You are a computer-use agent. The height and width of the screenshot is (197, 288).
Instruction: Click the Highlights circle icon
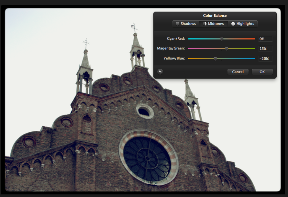(x=233, y=23)
